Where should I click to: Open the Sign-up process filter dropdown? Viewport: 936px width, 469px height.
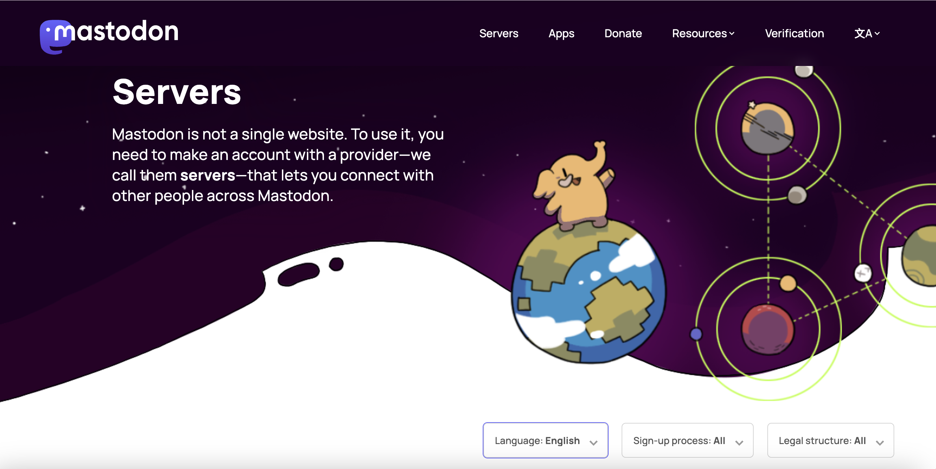tap(687, 440)
